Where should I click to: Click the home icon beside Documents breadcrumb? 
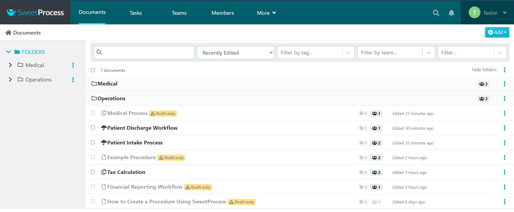point(8,33)
